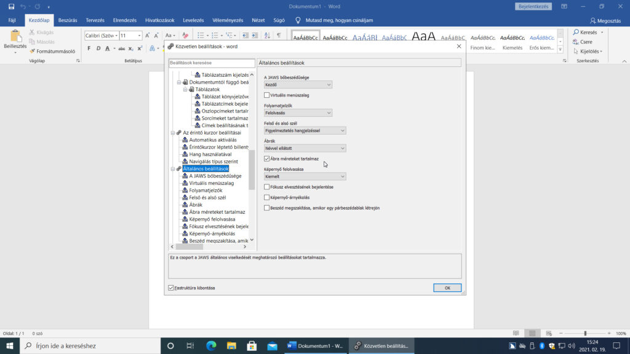The image size is (630, 354).
Task: Toggle the Fastruktúra kibontása checkbox
Action: coord(171,288)
